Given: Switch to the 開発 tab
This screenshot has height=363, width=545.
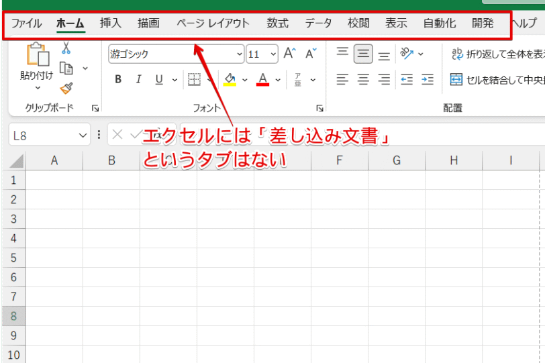Looking at the screenshot, I should tap(483, 23).
